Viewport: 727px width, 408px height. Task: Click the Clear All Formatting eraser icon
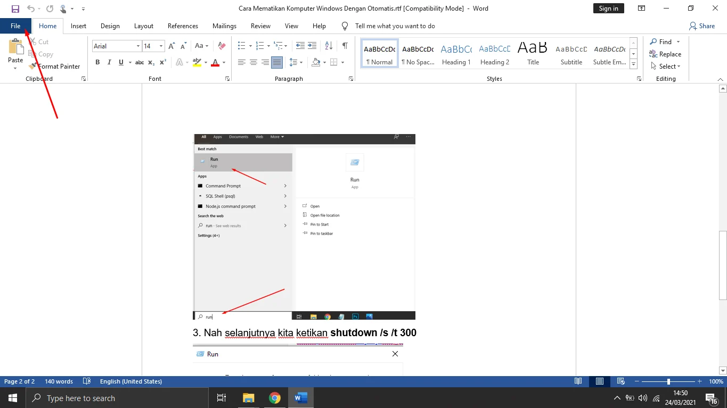pos(222,46)
